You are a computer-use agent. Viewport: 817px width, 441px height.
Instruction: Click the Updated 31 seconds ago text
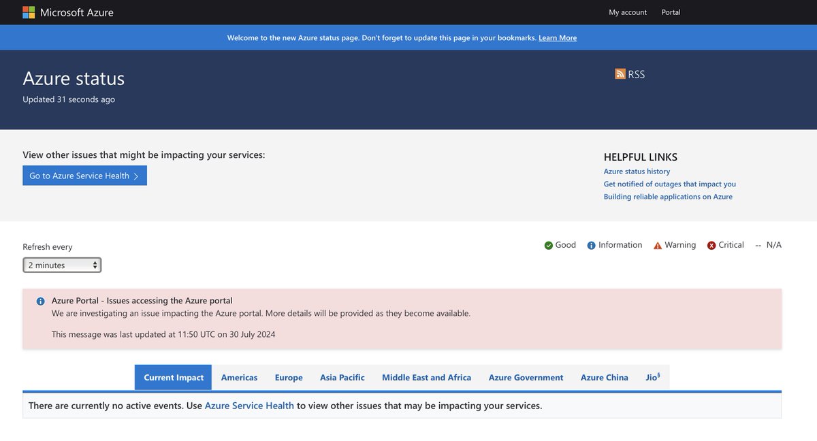click(x=69, y=99)
